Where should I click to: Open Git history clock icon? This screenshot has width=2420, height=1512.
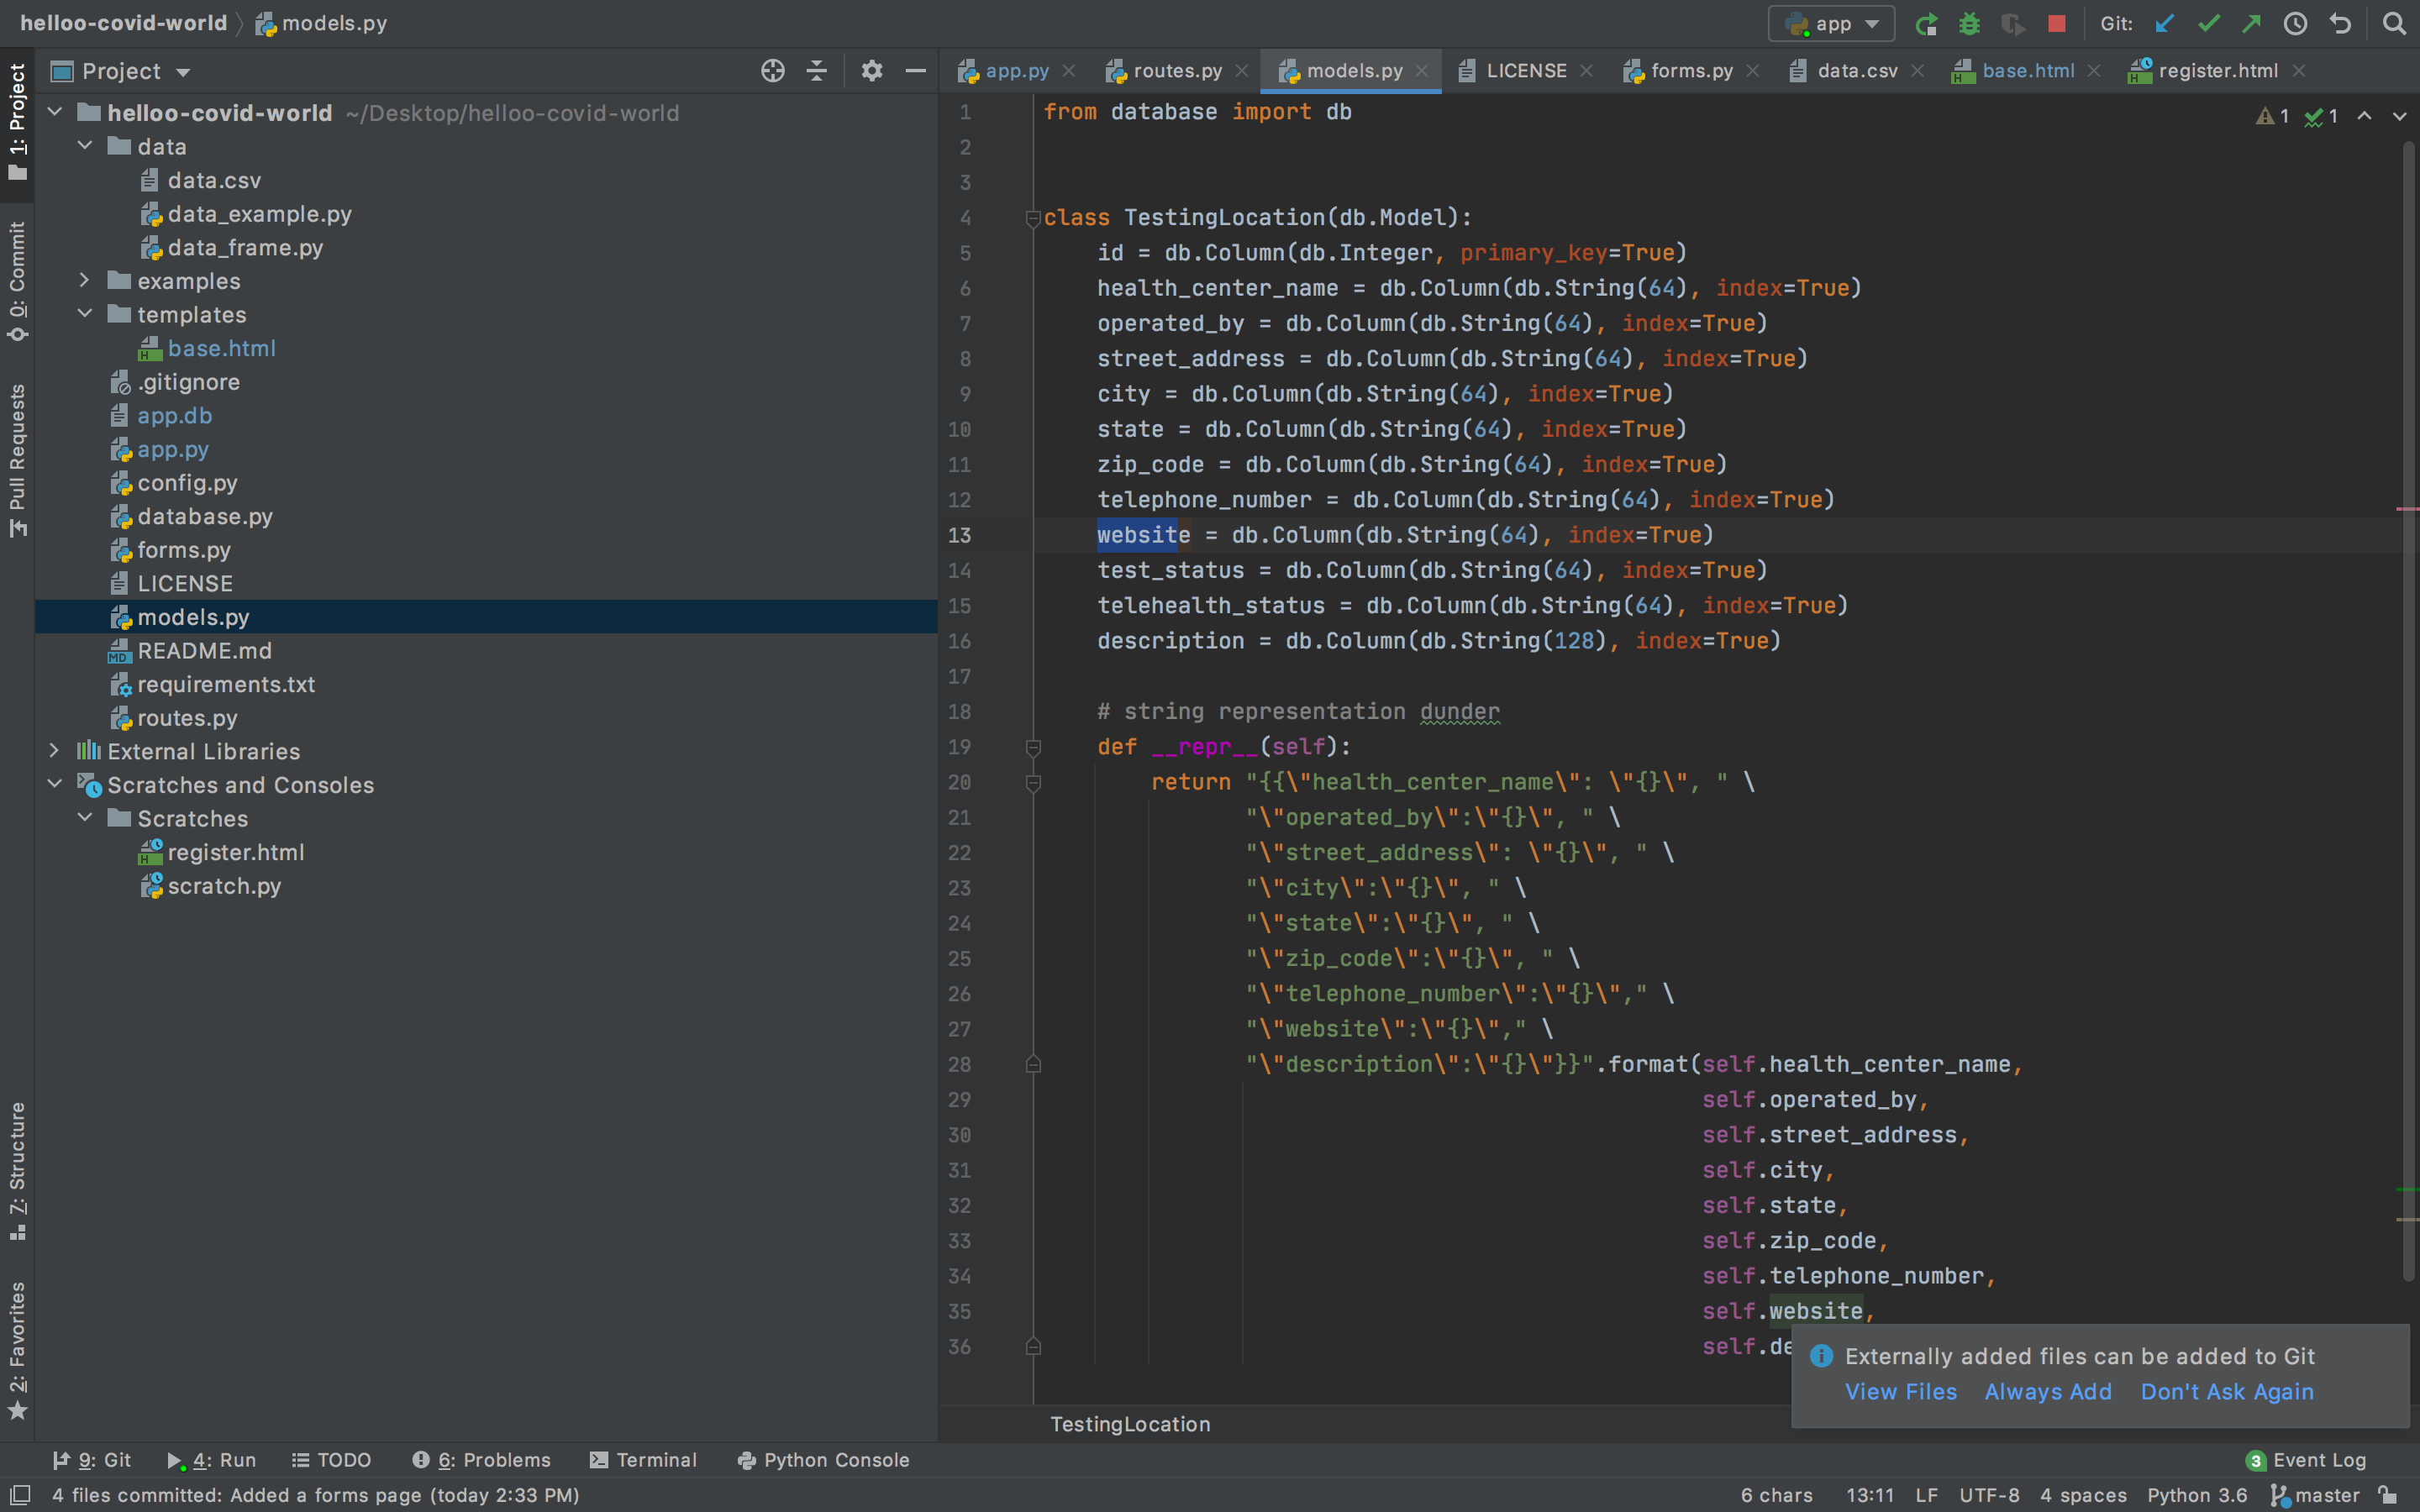(2295, 23)
